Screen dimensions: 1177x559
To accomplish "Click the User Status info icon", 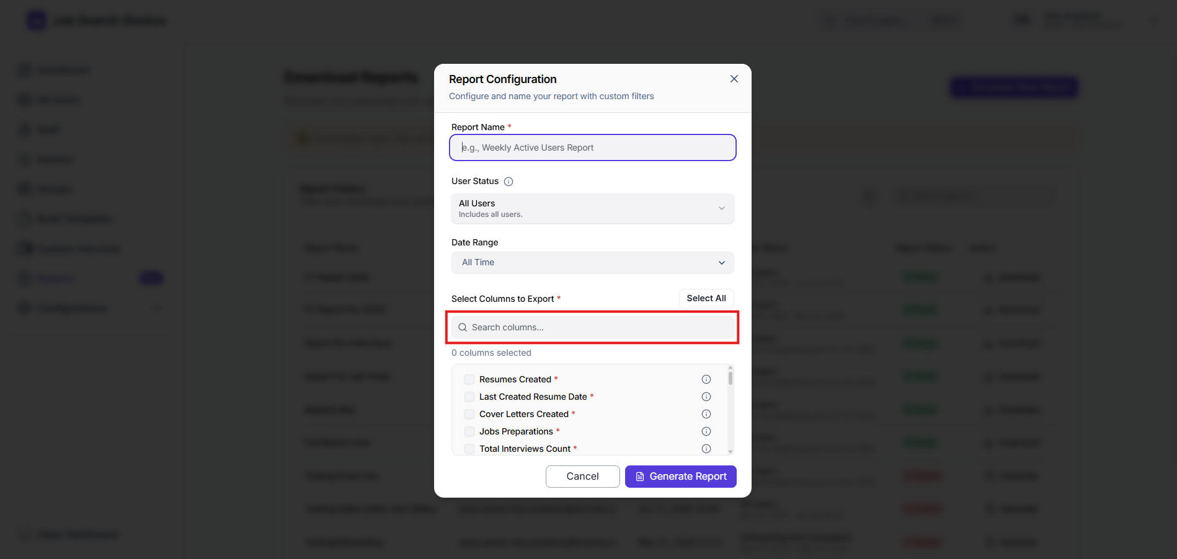I will coord(509,182).
